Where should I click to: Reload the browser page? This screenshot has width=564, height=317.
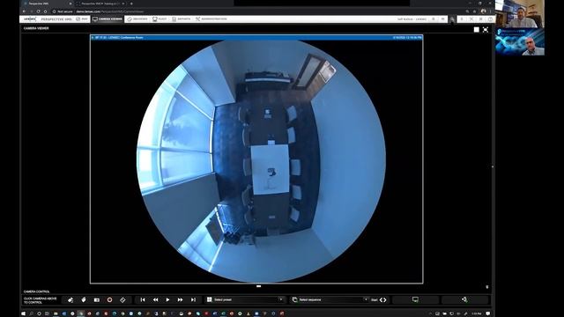(x=38, y=11)
